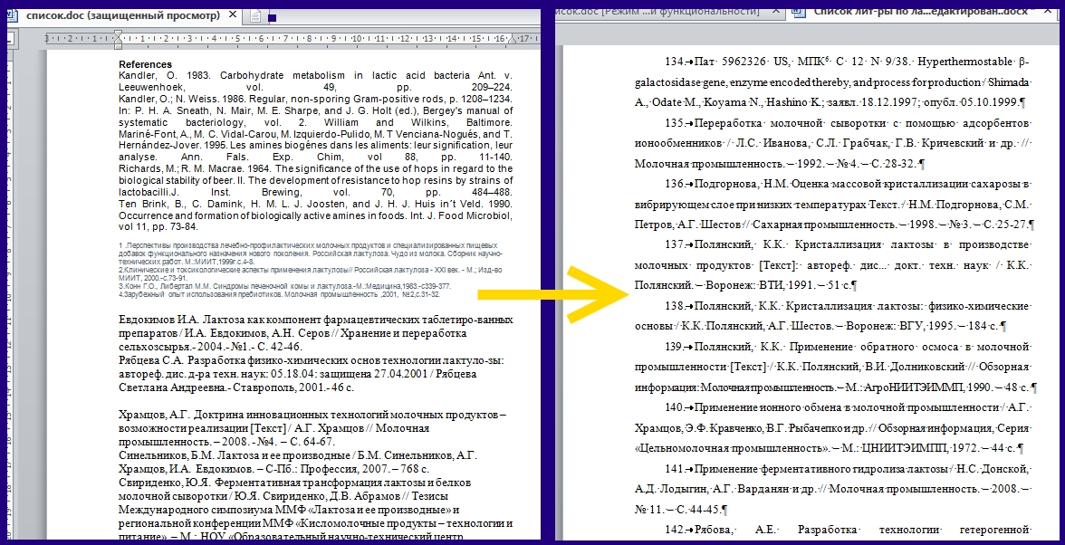Close the 'Режим ...и функциональности' tab
The height and width of the screenshot is (545, 1065).
tap(776, 11)
